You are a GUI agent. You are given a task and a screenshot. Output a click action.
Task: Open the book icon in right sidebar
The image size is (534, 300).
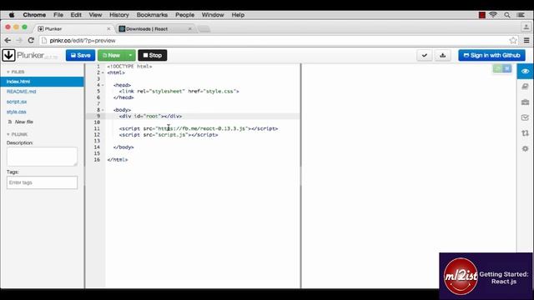(525, 87)
